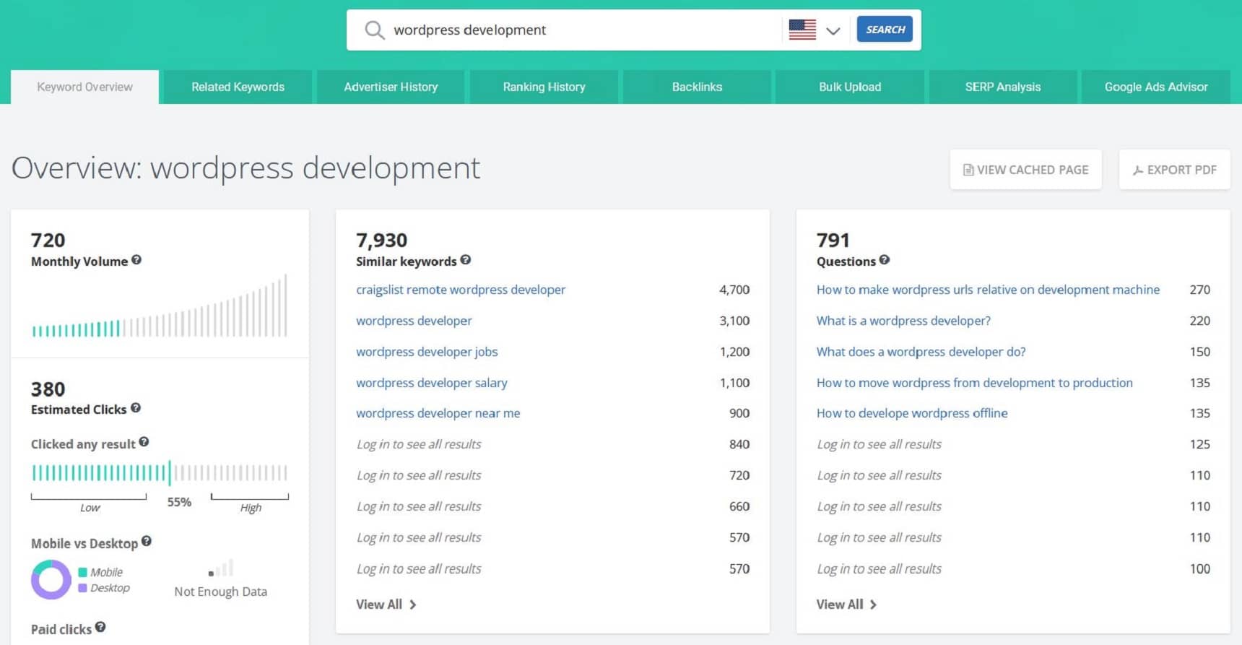Click the Overview: wordpress development heading
This screenshot has height=645, width=1242.
pos(246,168)
